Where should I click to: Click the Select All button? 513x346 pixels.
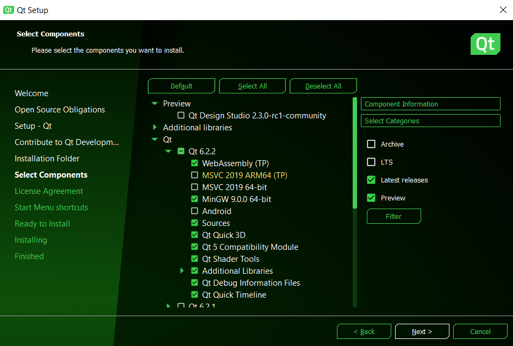coord(252,86)
